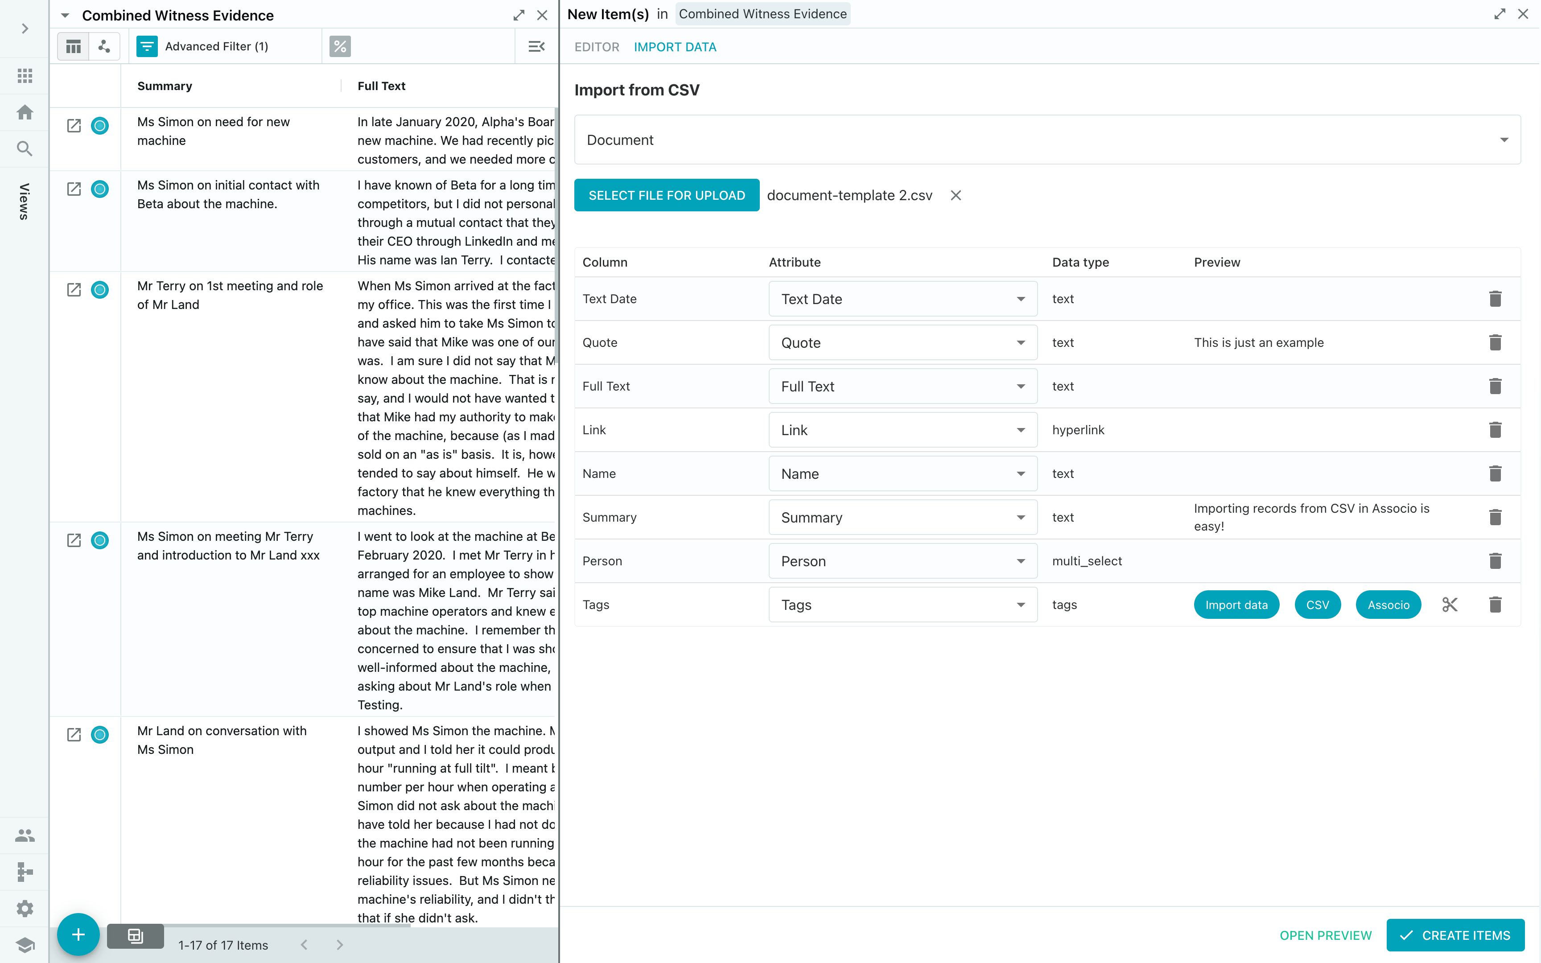Open record for Ms Simon on new machine

point(74,125)
